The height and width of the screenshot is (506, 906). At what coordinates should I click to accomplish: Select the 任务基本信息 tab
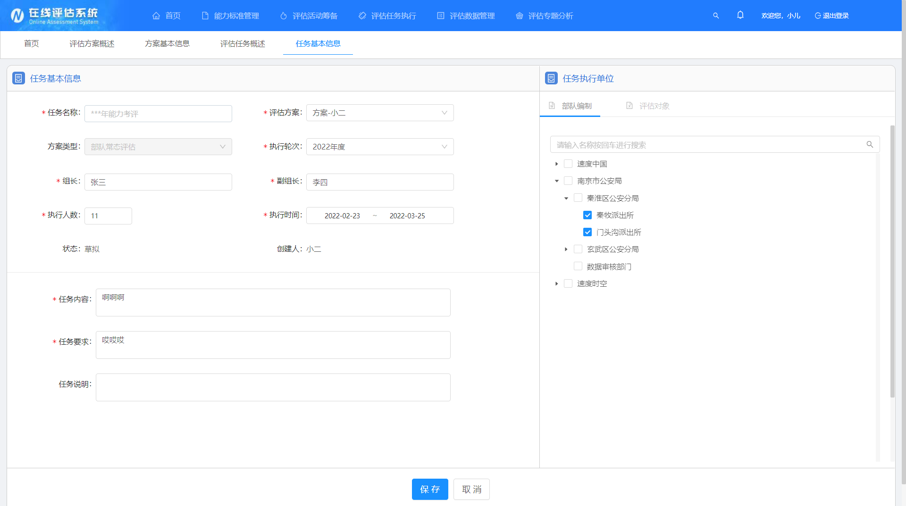[318, 43]
